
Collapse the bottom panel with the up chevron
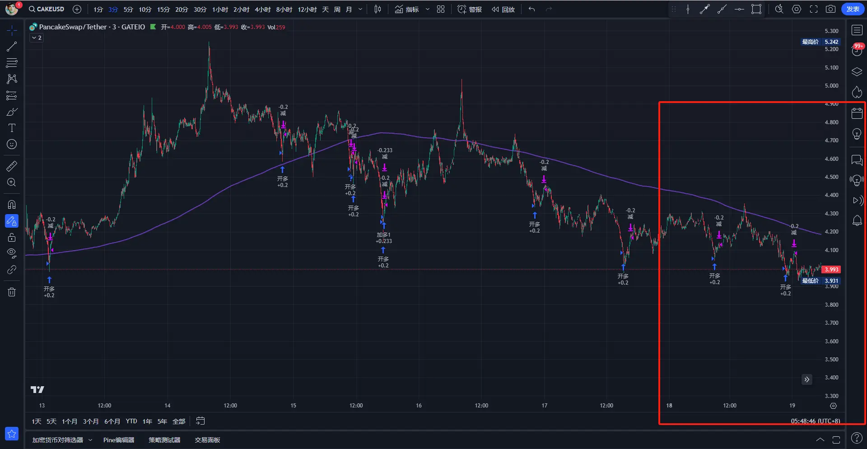[x=820, y=440]
